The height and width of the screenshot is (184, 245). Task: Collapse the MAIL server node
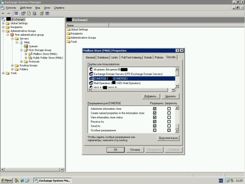click(17, 42)
